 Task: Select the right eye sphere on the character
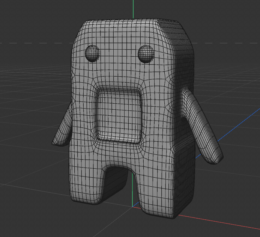click(146, 54)
